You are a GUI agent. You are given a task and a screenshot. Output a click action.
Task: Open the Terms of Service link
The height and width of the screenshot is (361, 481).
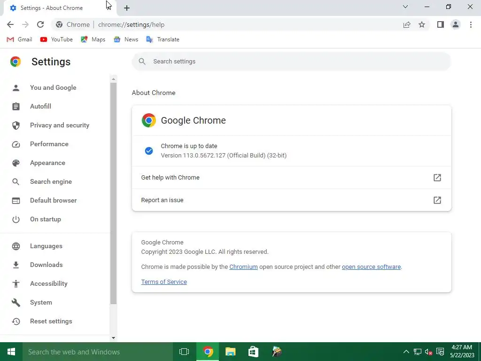[x=164, y=282]
